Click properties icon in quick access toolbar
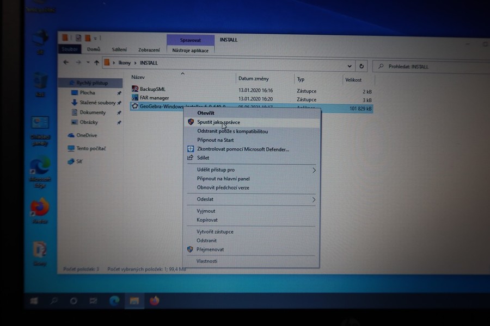The height and width of the screenshot is (326, 490). tap(78, 38)
